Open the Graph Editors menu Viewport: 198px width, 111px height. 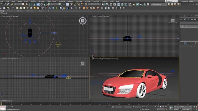pos(52,1)
